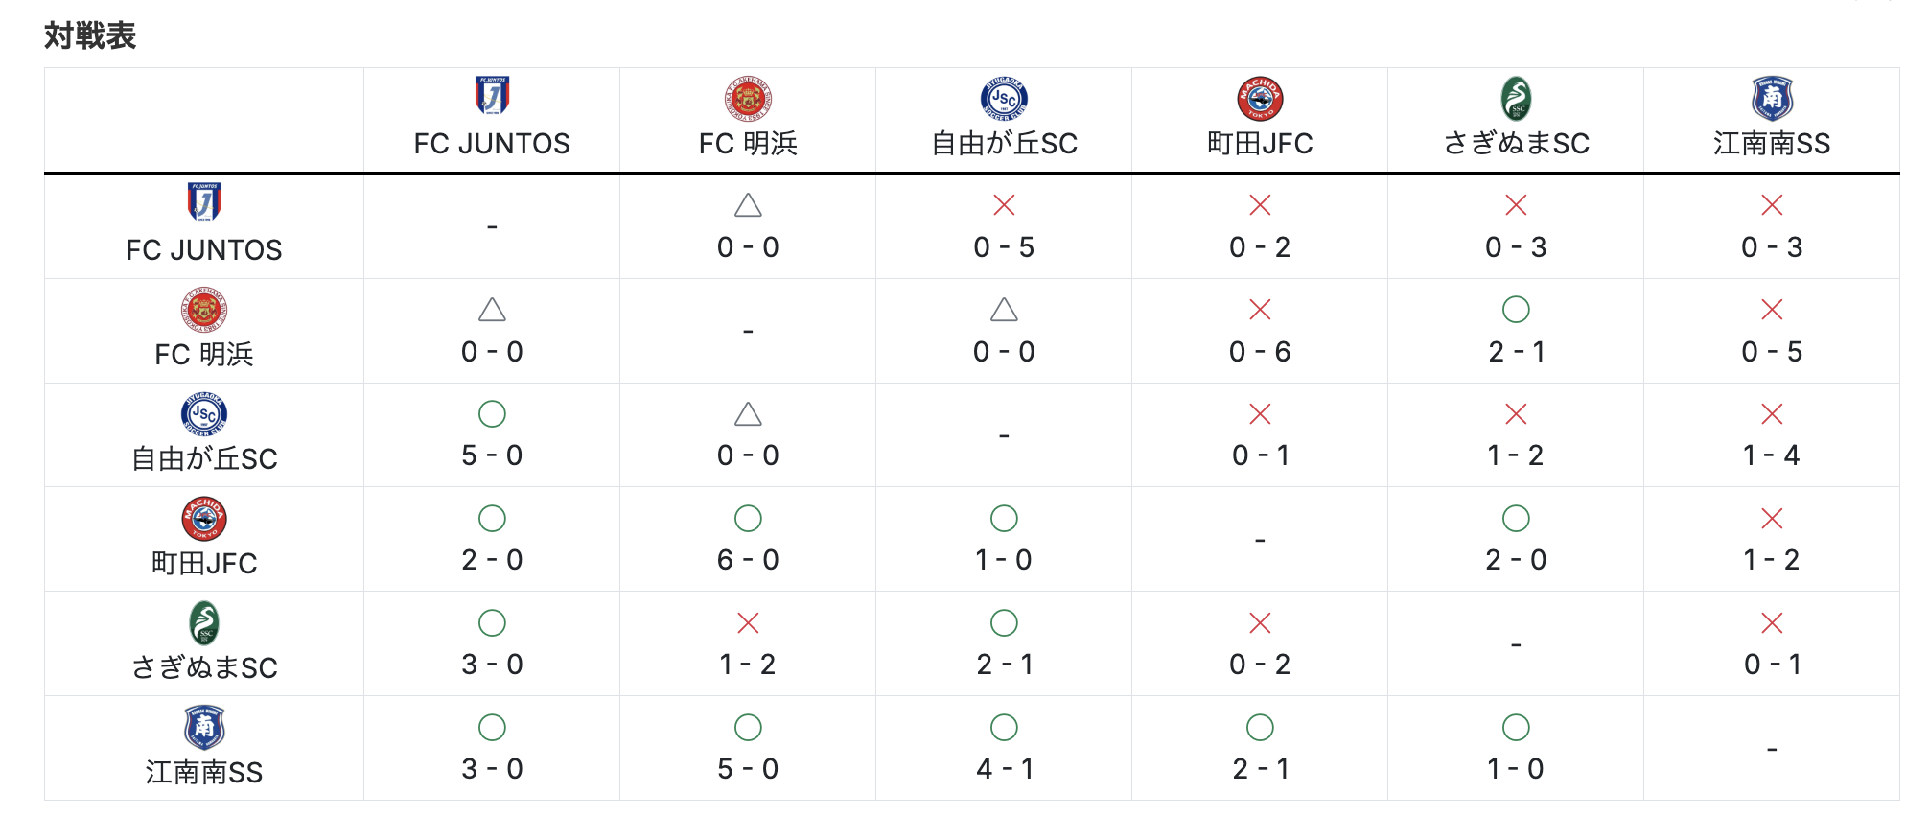Click the 自由が丘SC logo in the column header

tap(1004, 98)
